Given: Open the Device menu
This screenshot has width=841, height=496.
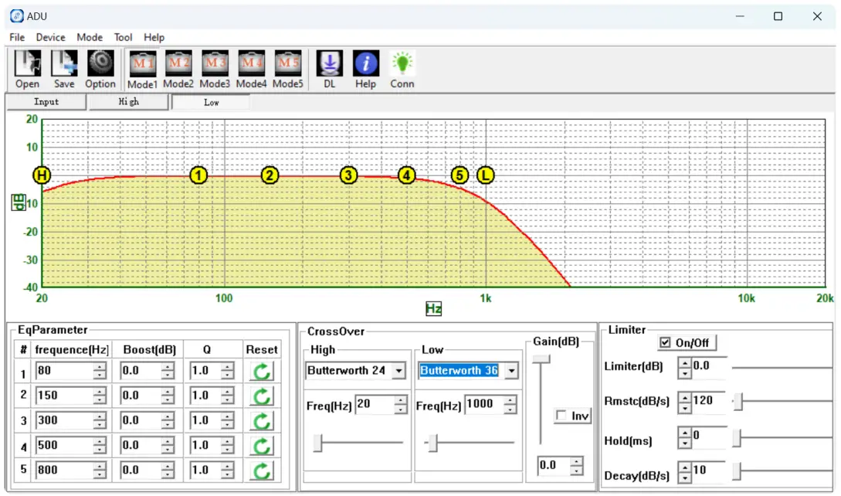Looking at the screenshot, I should (51, 37).
